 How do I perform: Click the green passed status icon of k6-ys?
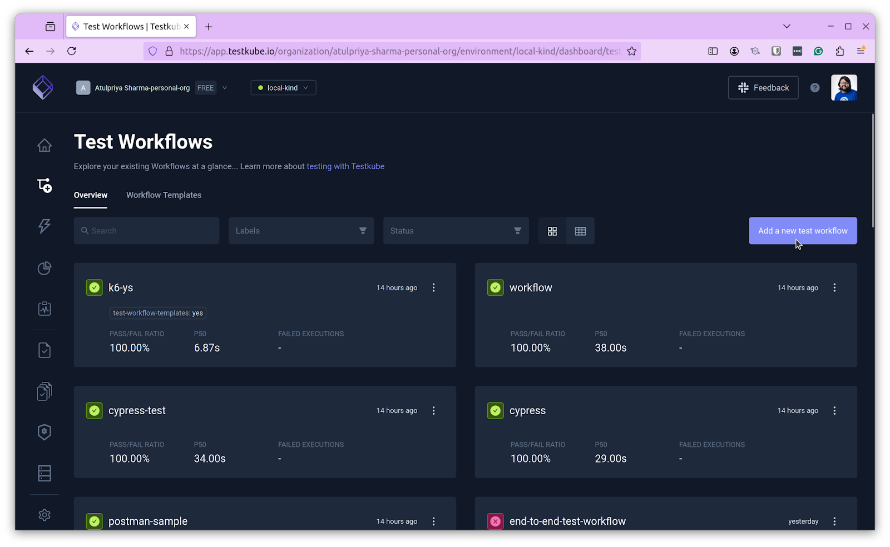95,287
